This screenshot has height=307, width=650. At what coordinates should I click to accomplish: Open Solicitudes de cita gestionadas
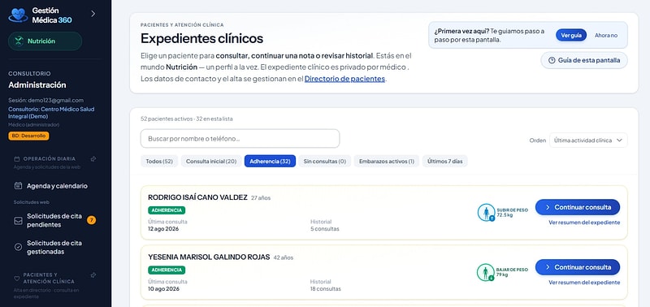(x=55, y=248)
